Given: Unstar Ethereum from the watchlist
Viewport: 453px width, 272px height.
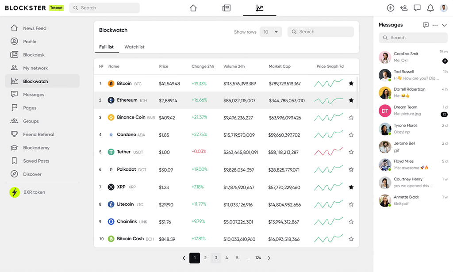Looking at the screenshot, I should [x=351, y=100].
